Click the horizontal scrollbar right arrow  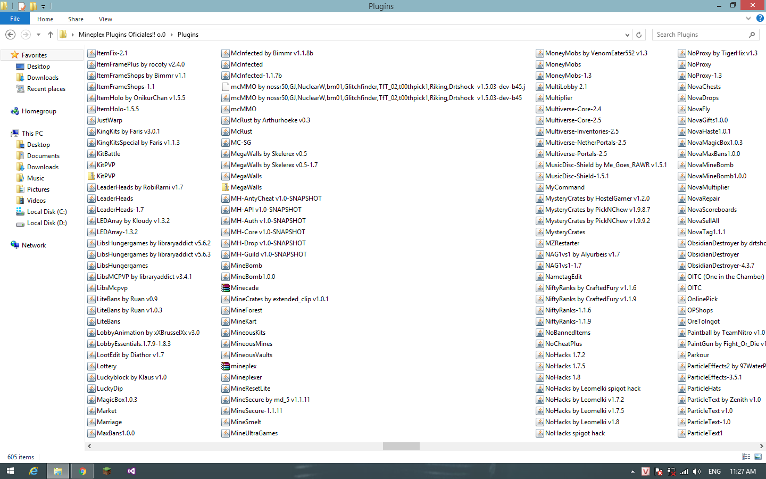[x=762, y=446]
